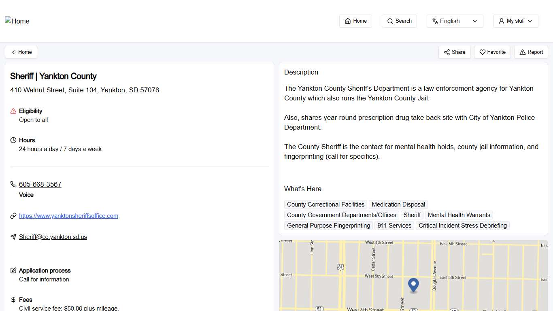Click the clock icon next to Hours

13,140
